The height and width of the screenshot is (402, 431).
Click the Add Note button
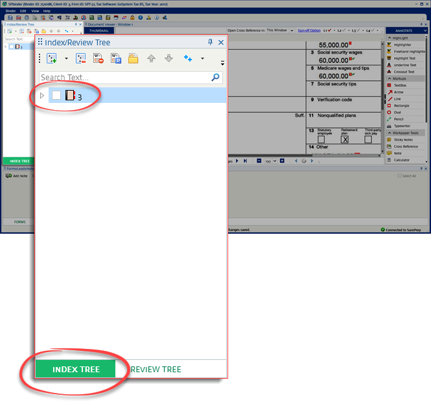pyautogui.click(x=17, y=175)
